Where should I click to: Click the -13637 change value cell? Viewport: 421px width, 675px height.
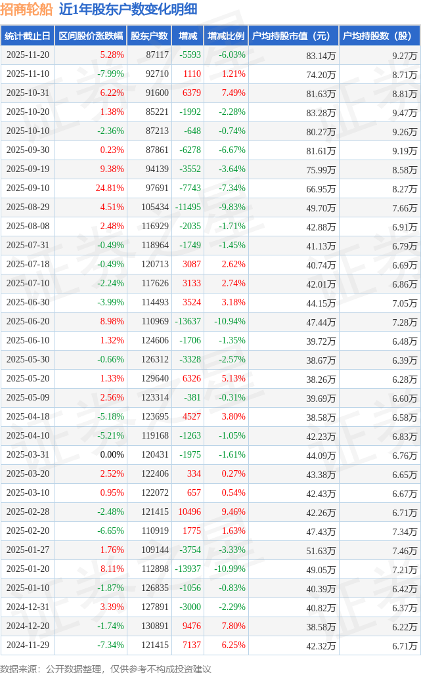pyautogui.click(x=188, y=322)
